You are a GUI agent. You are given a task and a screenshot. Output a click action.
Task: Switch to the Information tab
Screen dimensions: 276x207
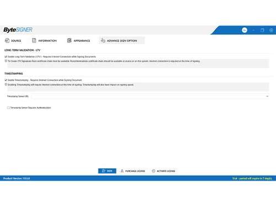tap(44, 40)
